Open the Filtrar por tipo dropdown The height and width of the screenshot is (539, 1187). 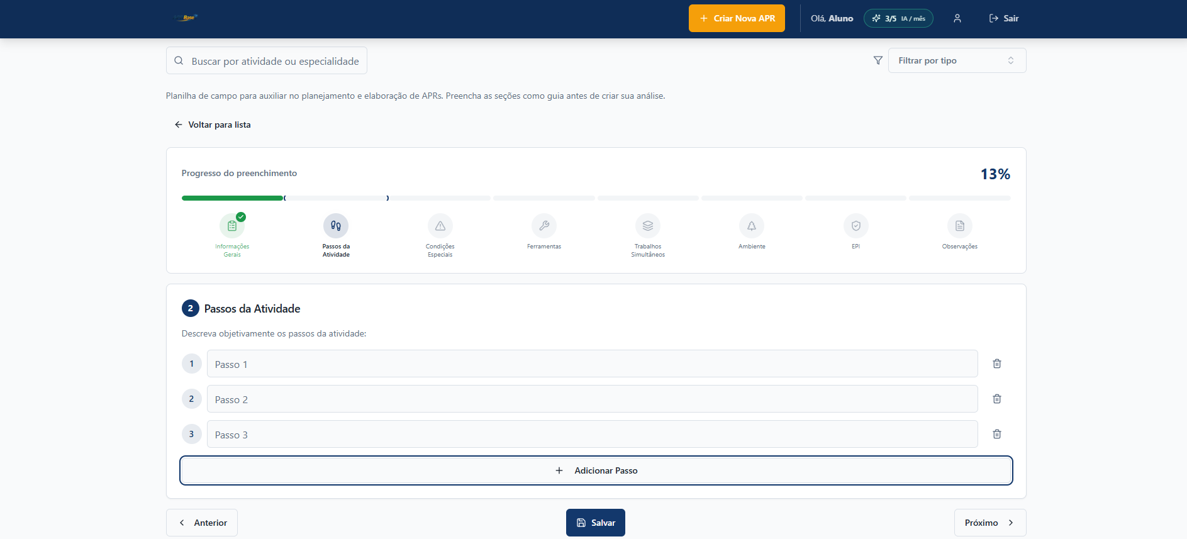click(957, 60)
